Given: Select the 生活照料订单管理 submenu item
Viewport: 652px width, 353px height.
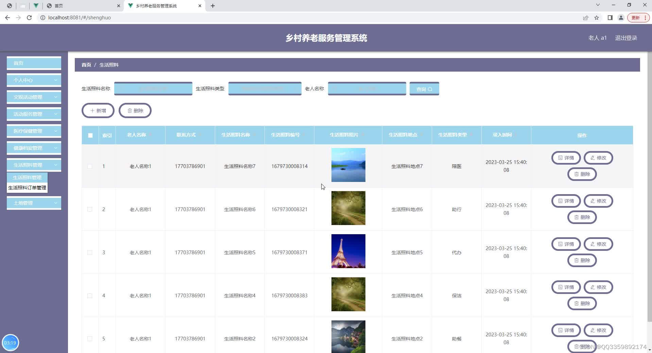Looking at the screenshot, I should tap(27, 188).
